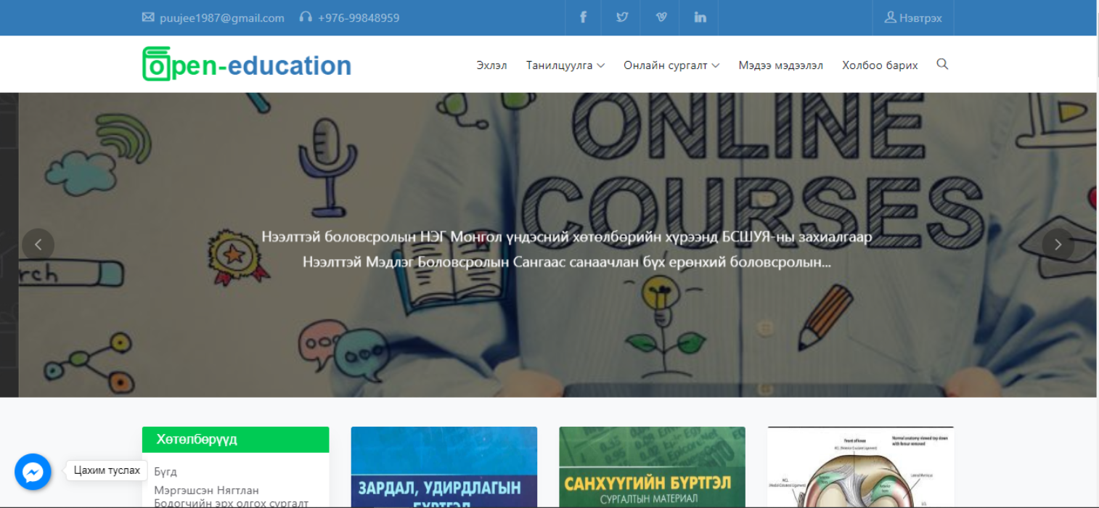Open the LinkedIn social icon
Viewport: 1099px width, 508px height.
pyautogui.click(x=700, y=17)
